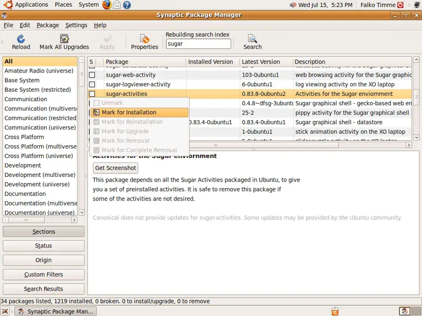Select the All section in the list
422x316 pixels.
click(x=40, y=61)
